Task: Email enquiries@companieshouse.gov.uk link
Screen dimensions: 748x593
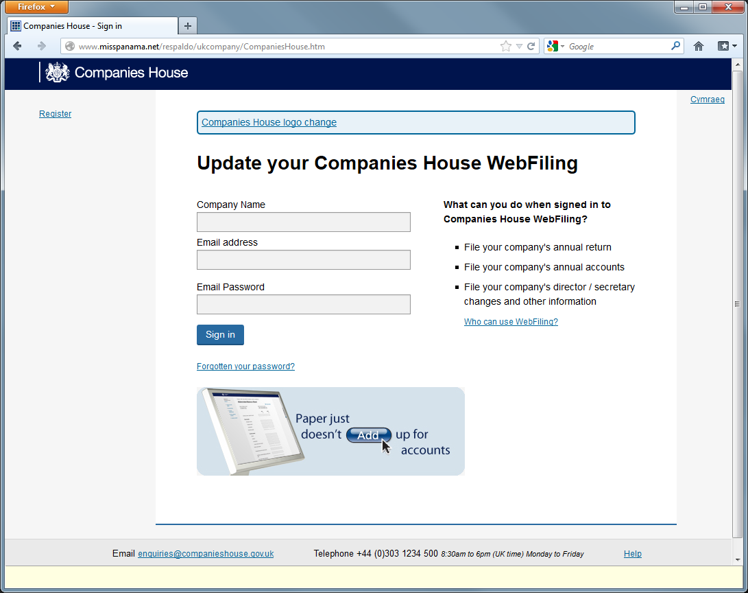Action: pos(206,553)
